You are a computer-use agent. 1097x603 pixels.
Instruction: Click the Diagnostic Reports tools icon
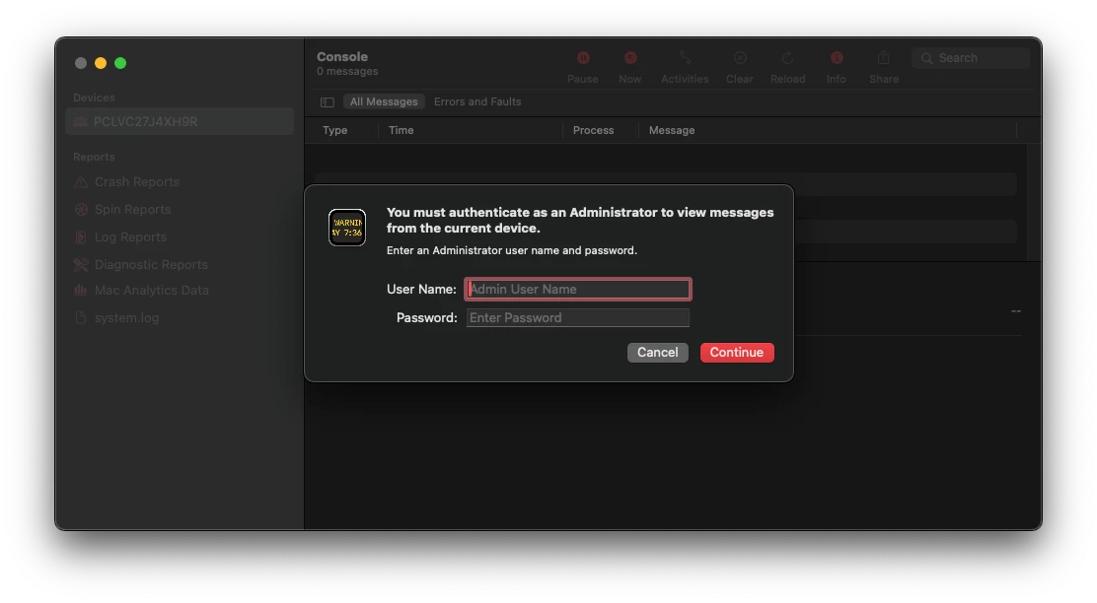pyautogui.click(x=81, y=264)
